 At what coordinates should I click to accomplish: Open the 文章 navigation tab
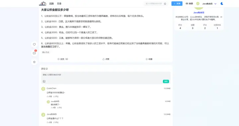pyautogui.click(x=59, y=4)
